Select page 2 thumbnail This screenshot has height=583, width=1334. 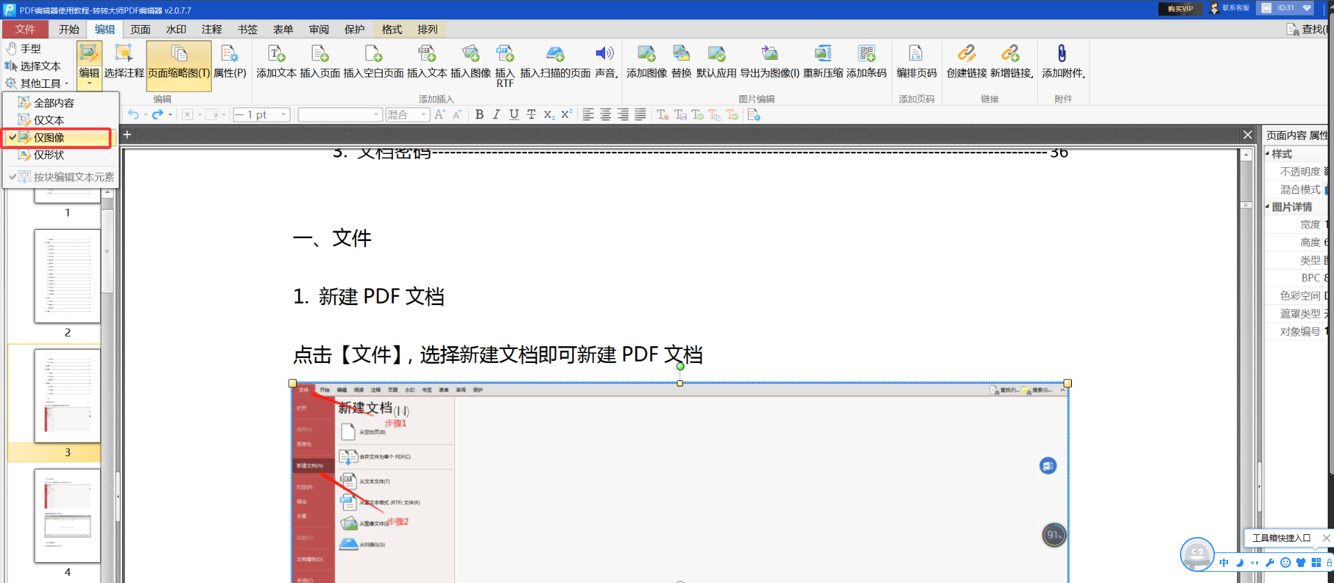(68, 276)
